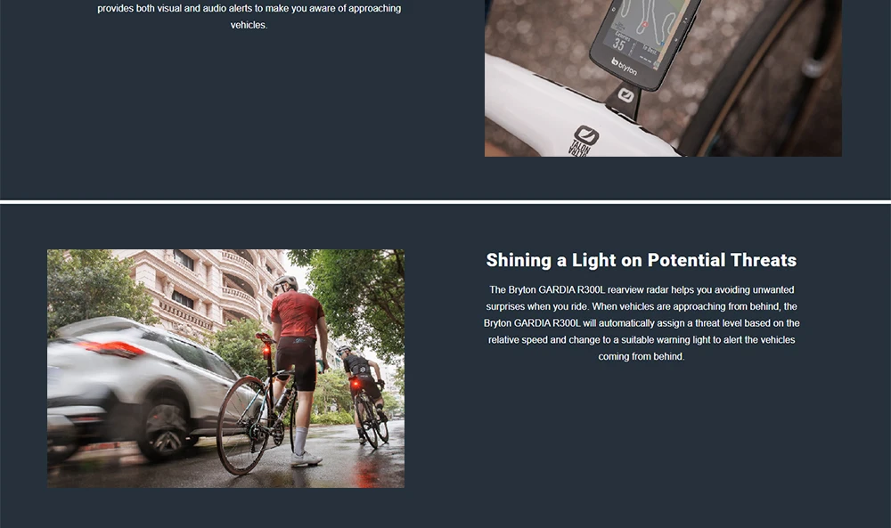Click the text about visual and audio alerts
891x528 pixels.
coord(249,16)
